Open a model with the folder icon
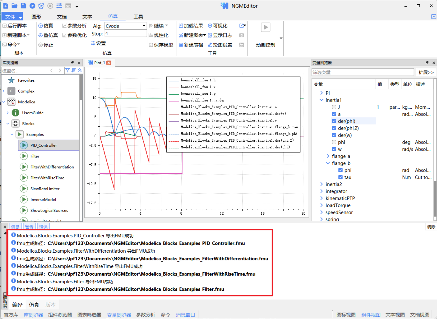 tap(15, 6)
